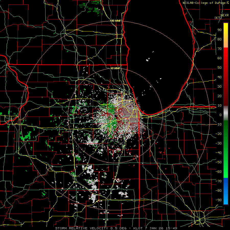Image resolution: width=230 pixels, height=230 pixels.
Task: Click the -30 value on the velocity scale
Action: coord(218,143)
